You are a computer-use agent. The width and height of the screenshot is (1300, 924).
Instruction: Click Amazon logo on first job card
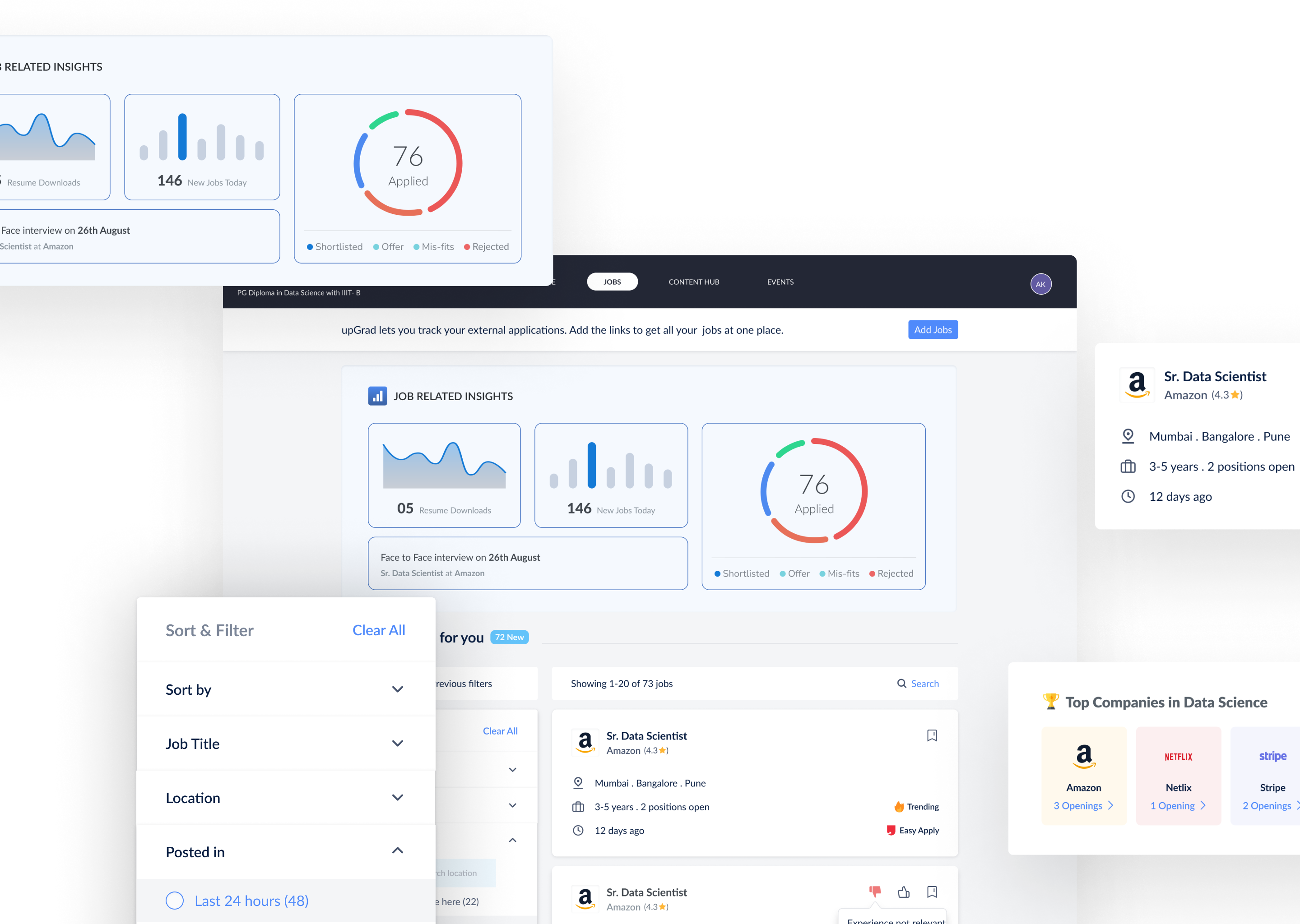click(585, 743)
